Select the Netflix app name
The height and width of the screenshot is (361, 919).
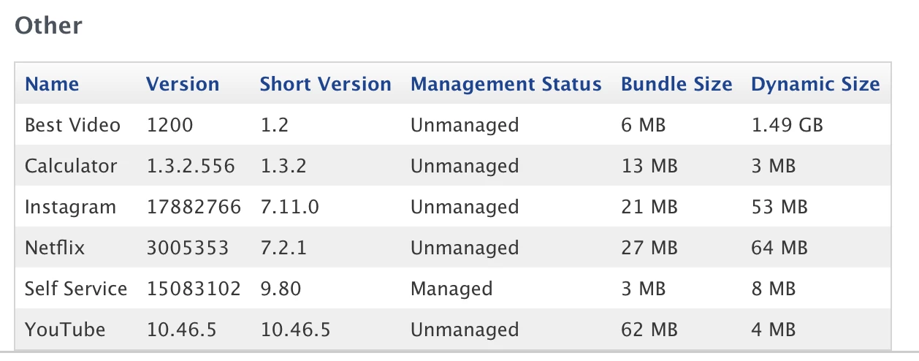pyautogui.click(x=55, y=248)
